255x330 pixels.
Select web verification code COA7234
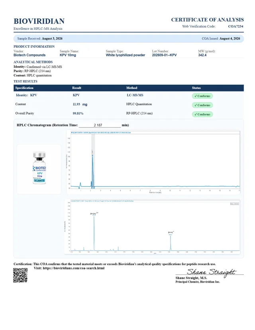tap(235, 26)
